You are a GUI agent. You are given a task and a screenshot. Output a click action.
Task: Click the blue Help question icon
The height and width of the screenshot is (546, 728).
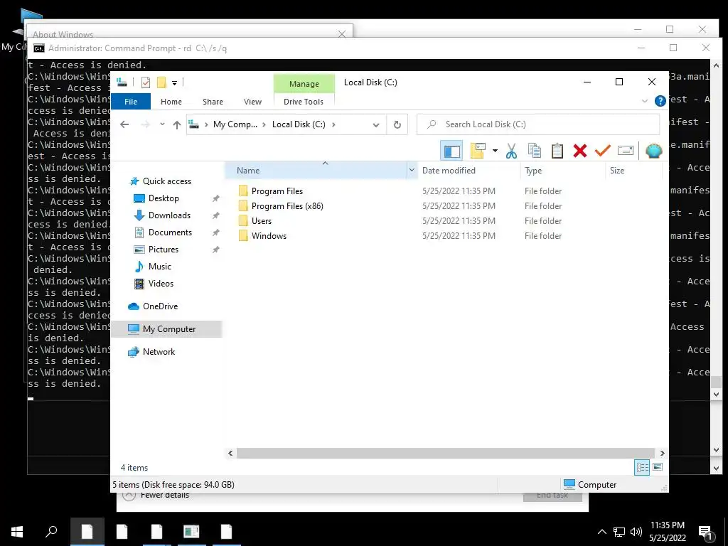[x=660, y=101]
